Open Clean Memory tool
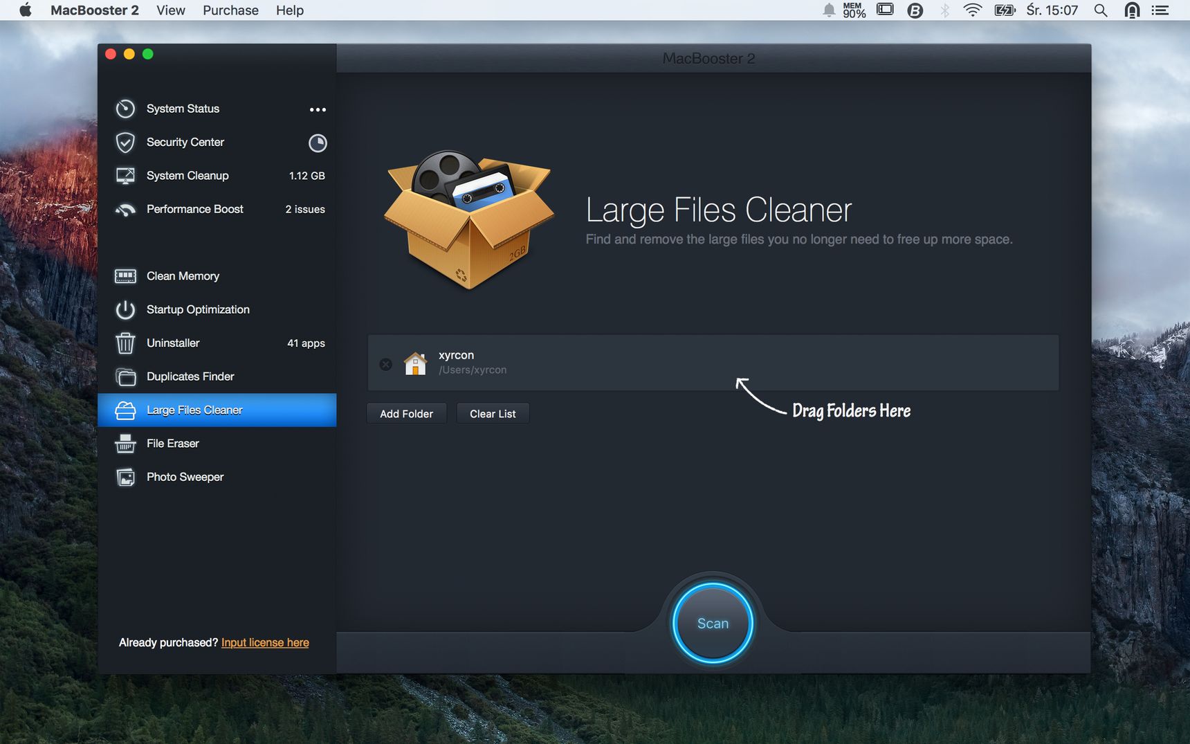1190x744 pixels. (217, 276)
